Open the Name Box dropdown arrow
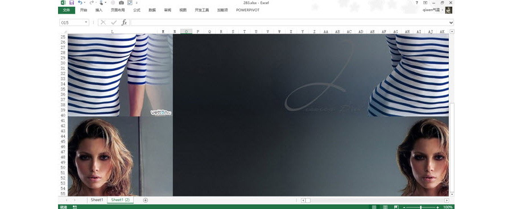The image size is (512, 209). click(86, 23)
